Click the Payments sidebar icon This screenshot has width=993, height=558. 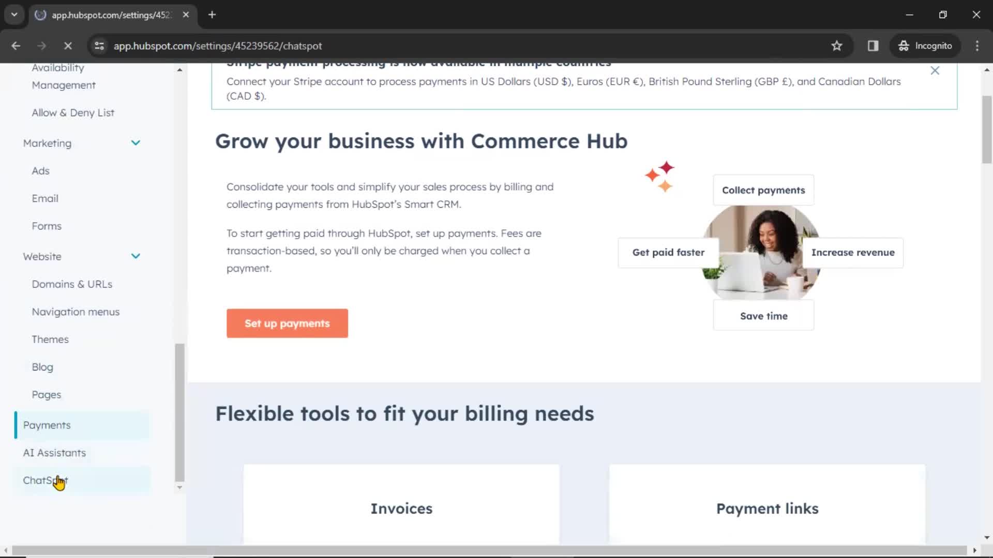coord(47,425)
